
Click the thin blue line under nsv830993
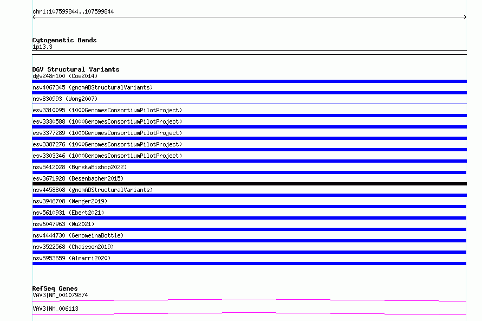[249, 104]
